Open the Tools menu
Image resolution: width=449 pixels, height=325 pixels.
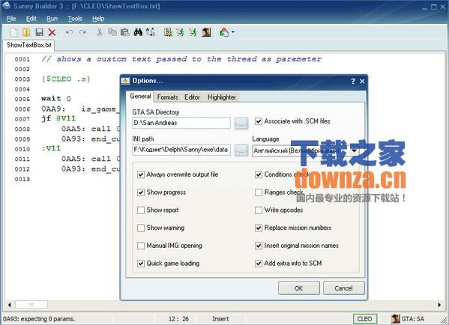point(75,19)
